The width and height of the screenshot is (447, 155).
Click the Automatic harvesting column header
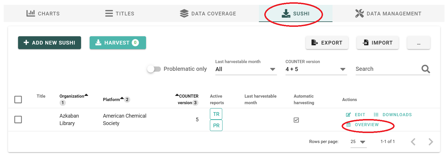click(x=304, y=99)
